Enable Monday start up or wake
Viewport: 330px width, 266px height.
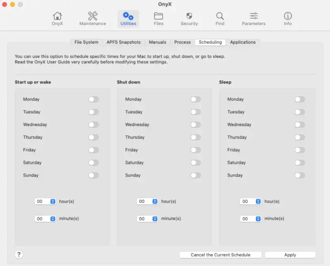click(x=94, y=99)
